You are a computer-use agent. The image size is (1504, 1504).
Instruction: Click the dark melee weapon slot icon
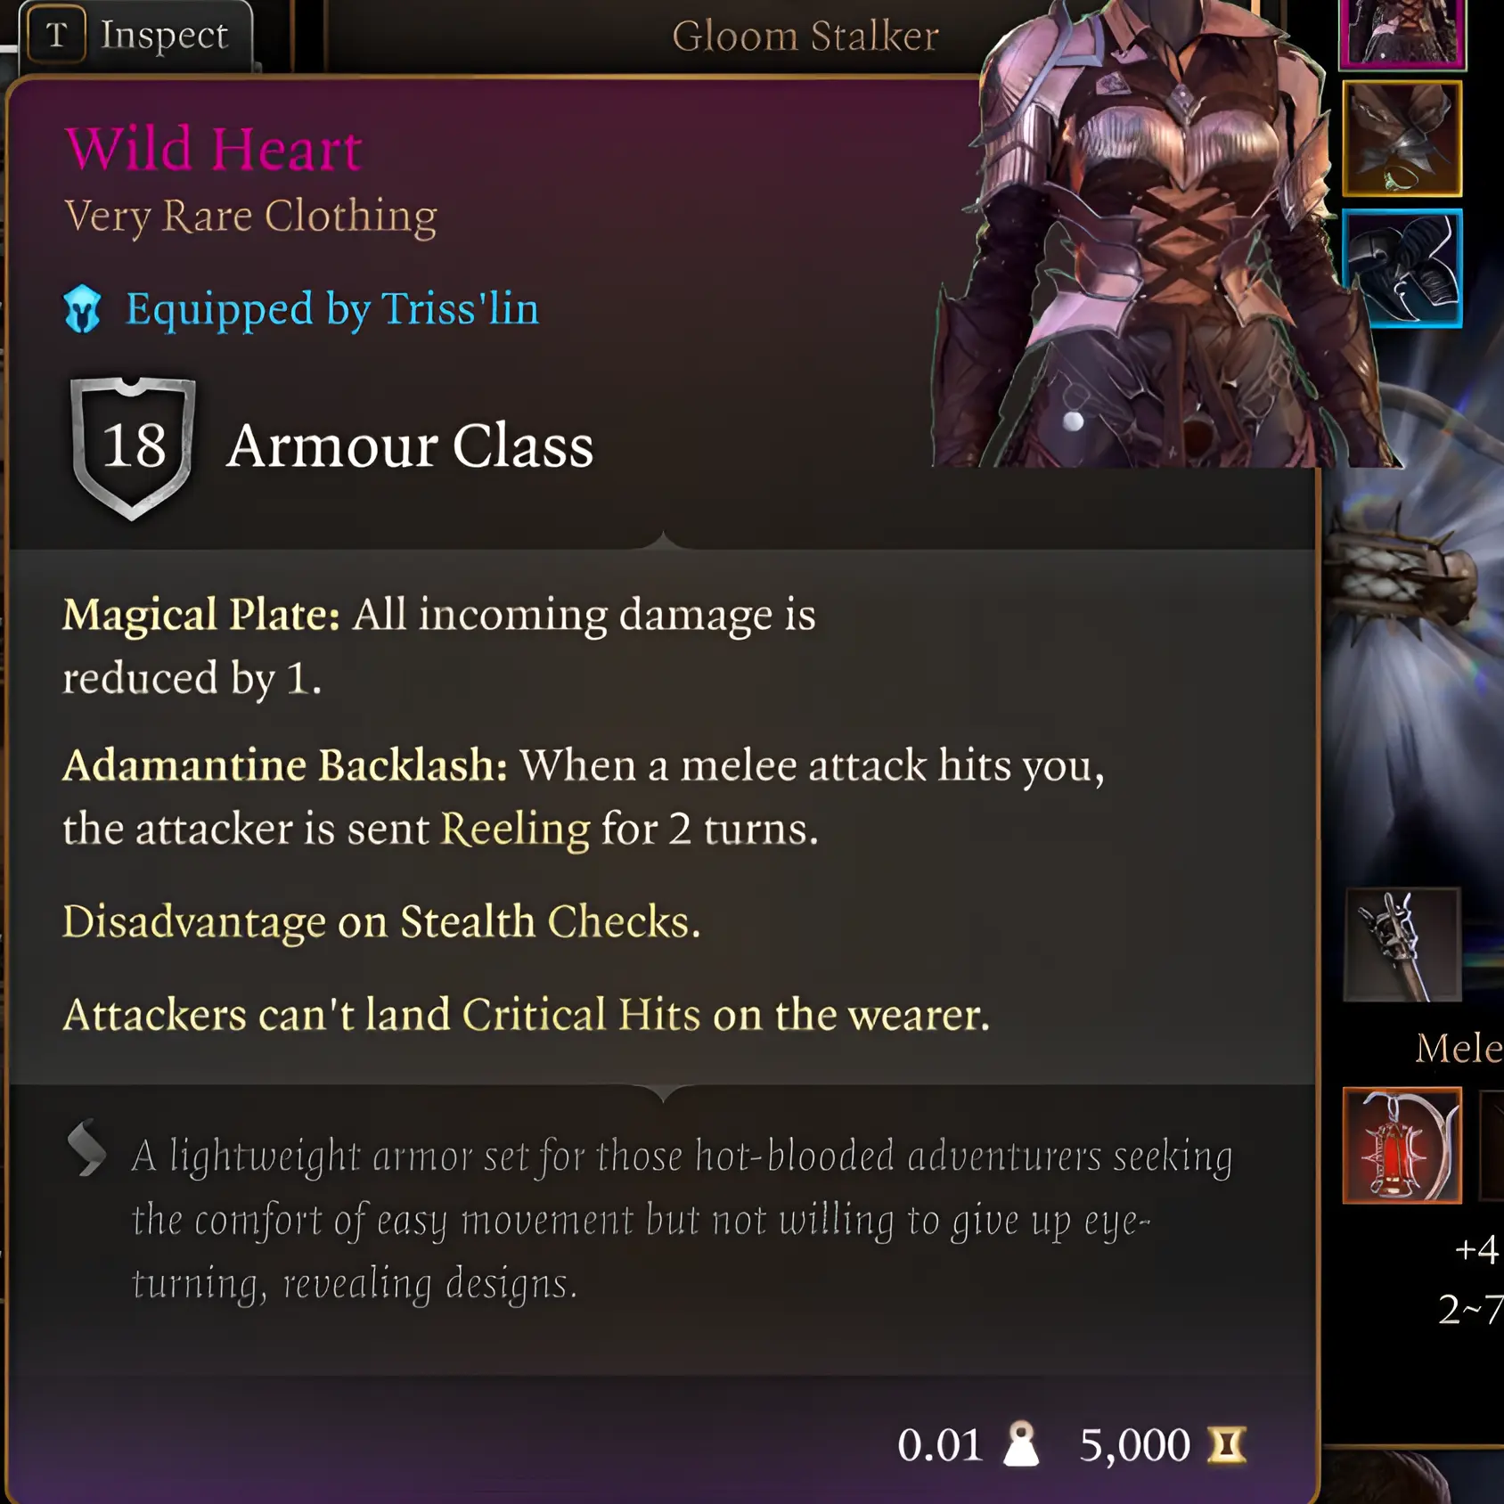point(1402,944)
